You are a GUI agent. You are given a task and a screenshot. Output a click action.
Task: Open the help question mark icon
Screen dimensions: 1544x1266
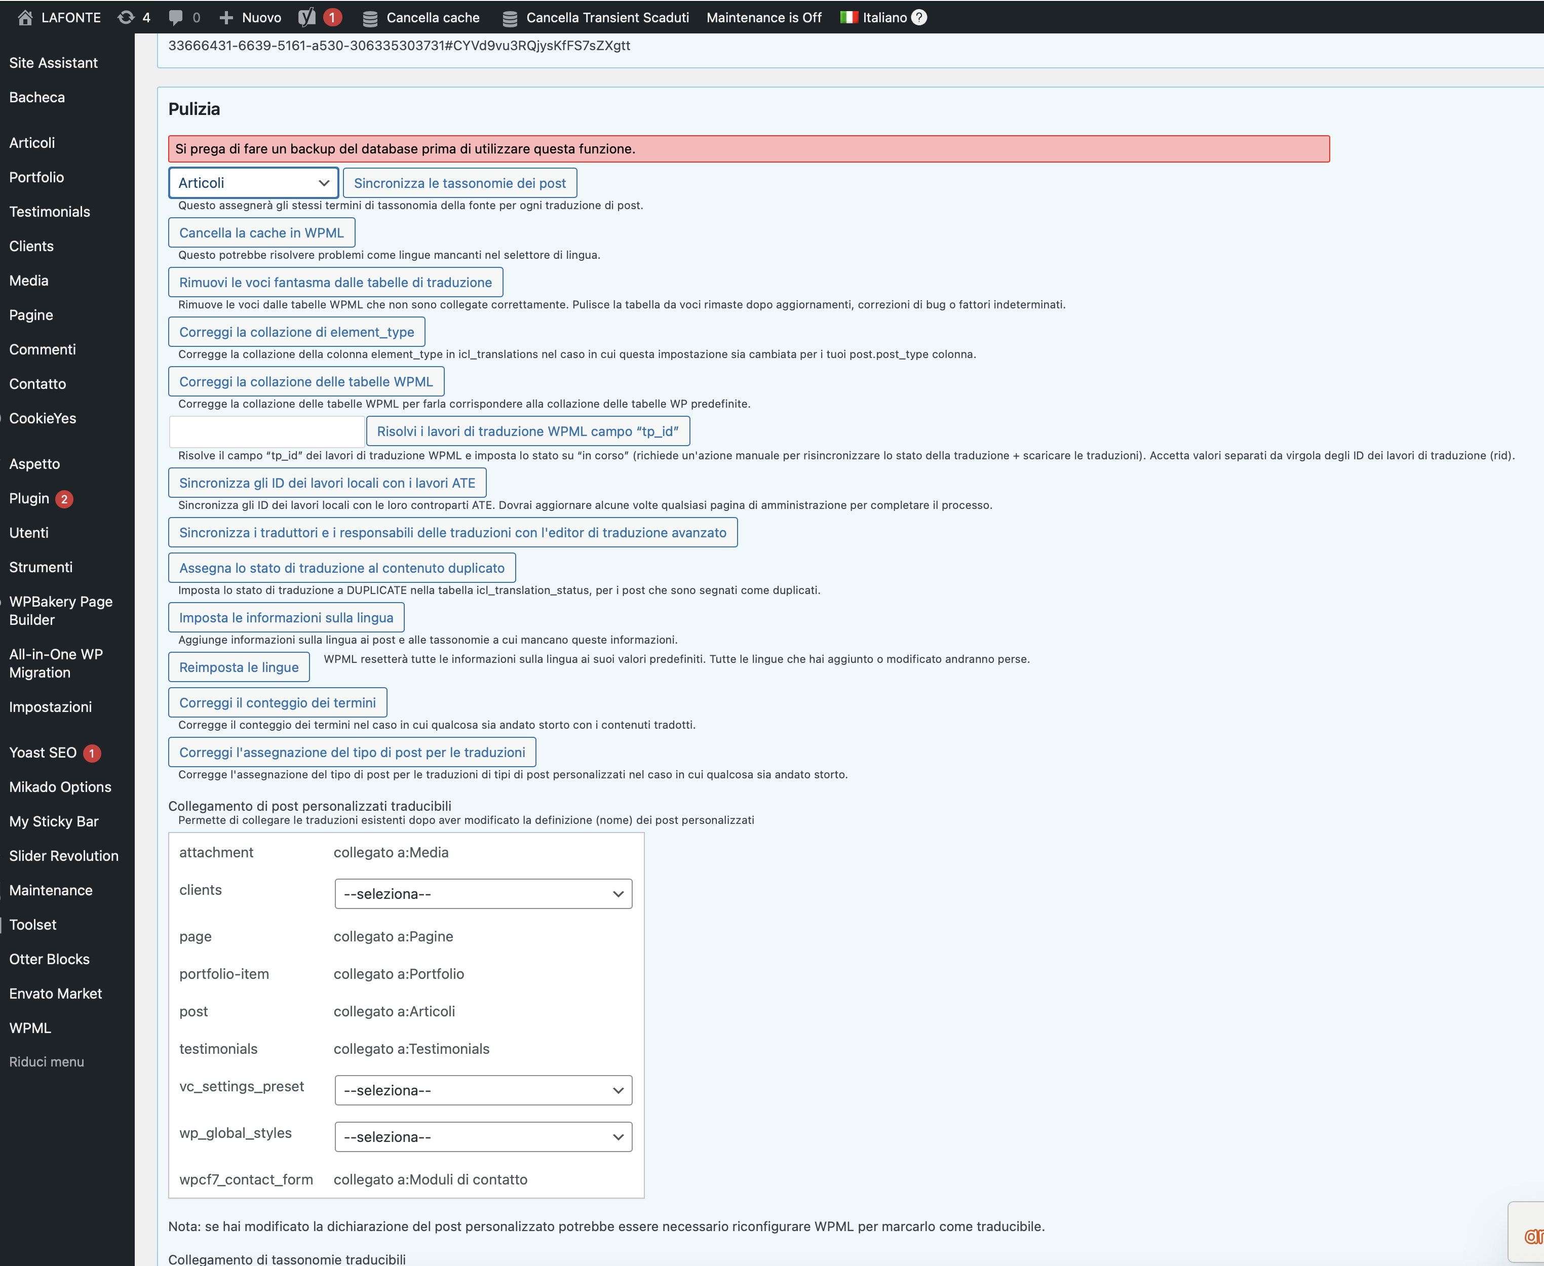point(919,17)
